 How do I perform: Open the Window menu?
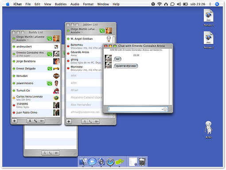tap(103, 4)
